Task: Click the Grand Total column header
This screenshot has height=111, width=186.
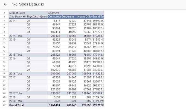Action: [x=98, y=17]
